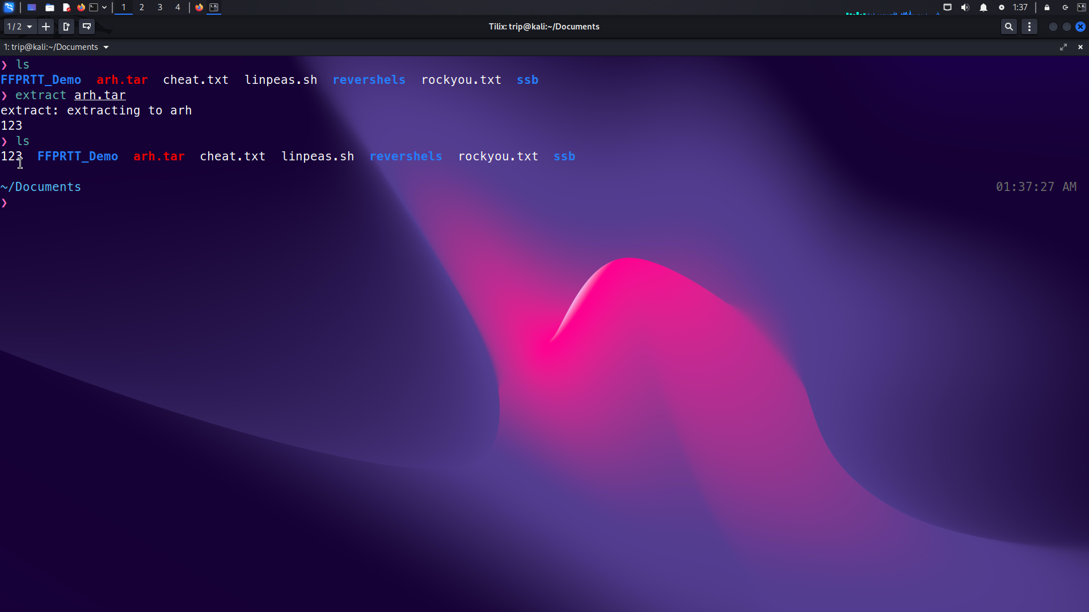The width and height of the screenshot is (1089, 612).
Task: Click the 1:37 panel clock
Action: coord(1020,7)
